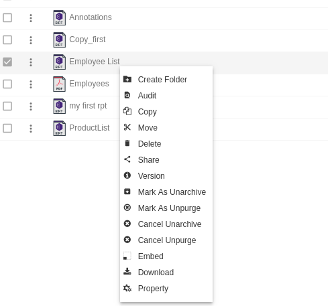Tick the checkbox beside ProductList
The height and width of the screenshot is (306, 328).
coord(7,128)
